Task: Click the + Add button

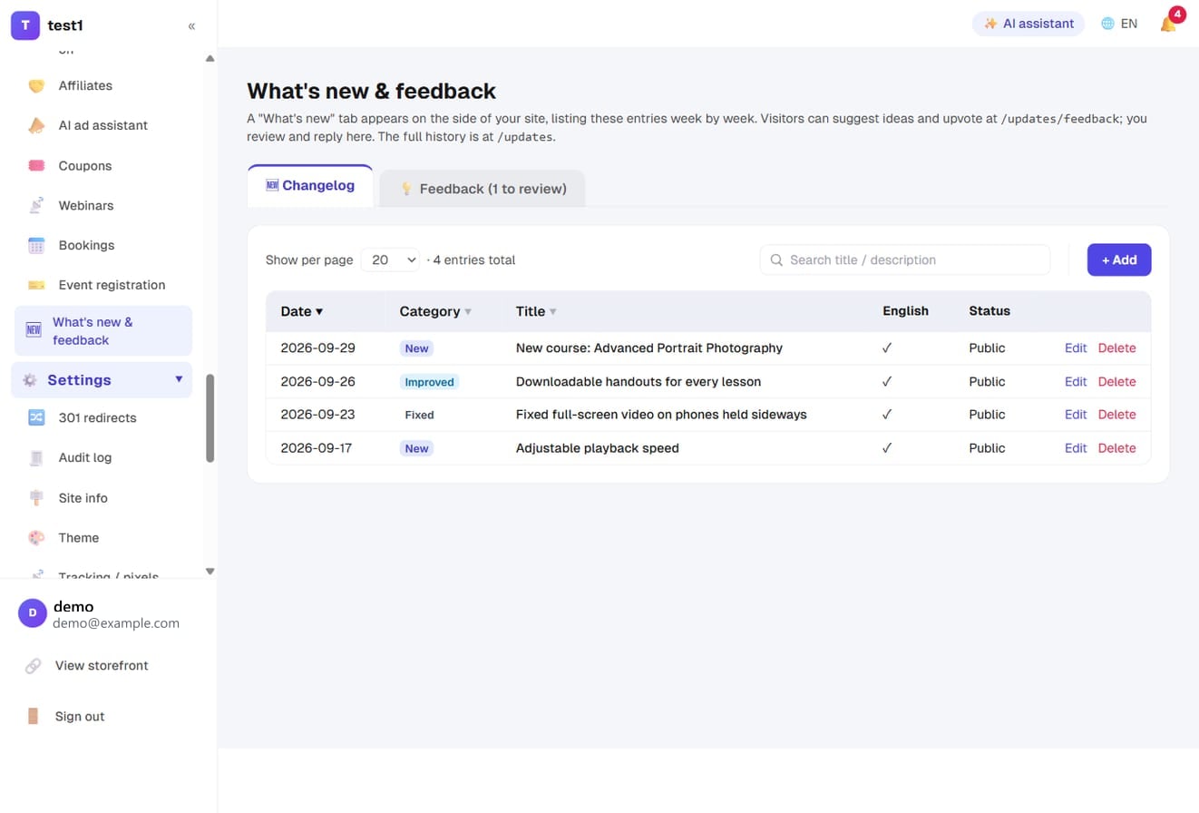Action: [x=1119, y=260]
